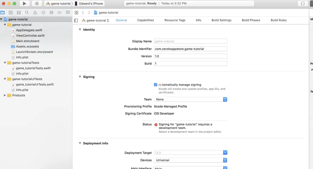Show the Symbol navigator
Image resolution: width=313 pixels, height=169 pixels.
coord(19,12)
